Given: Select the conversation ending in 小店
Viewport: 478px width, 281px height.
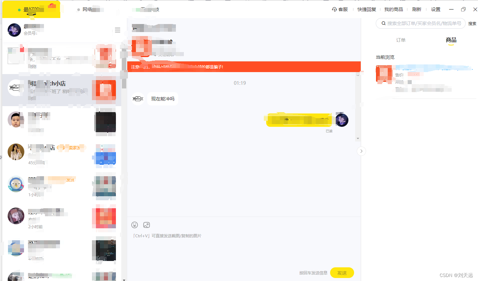Looking at the screenshot, I should pos(62,90).
